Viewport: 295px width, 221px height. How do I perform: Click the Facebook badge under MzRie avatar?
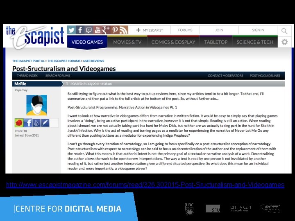tap(28, 123)
